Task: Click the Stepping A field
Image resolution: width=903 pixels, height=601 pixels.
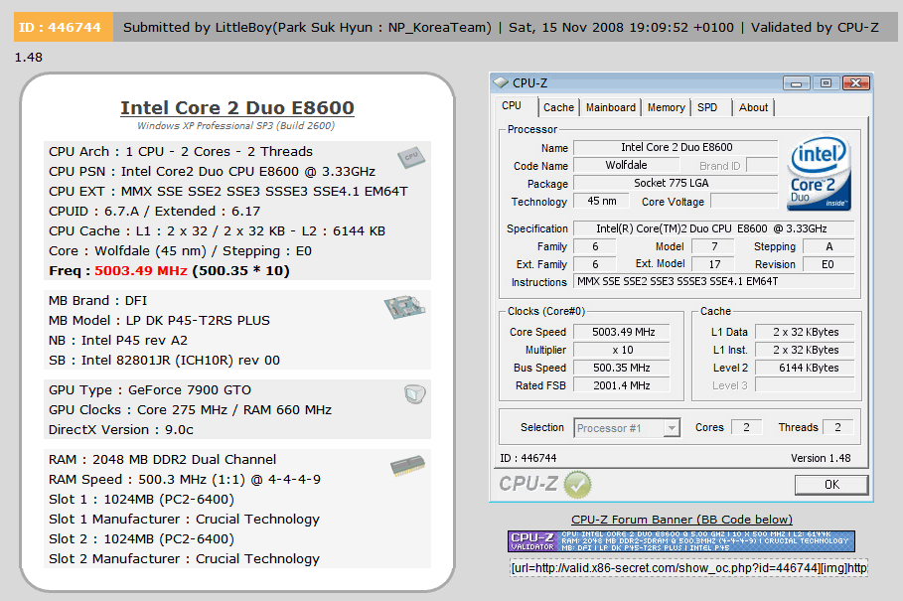Action: 828,246
